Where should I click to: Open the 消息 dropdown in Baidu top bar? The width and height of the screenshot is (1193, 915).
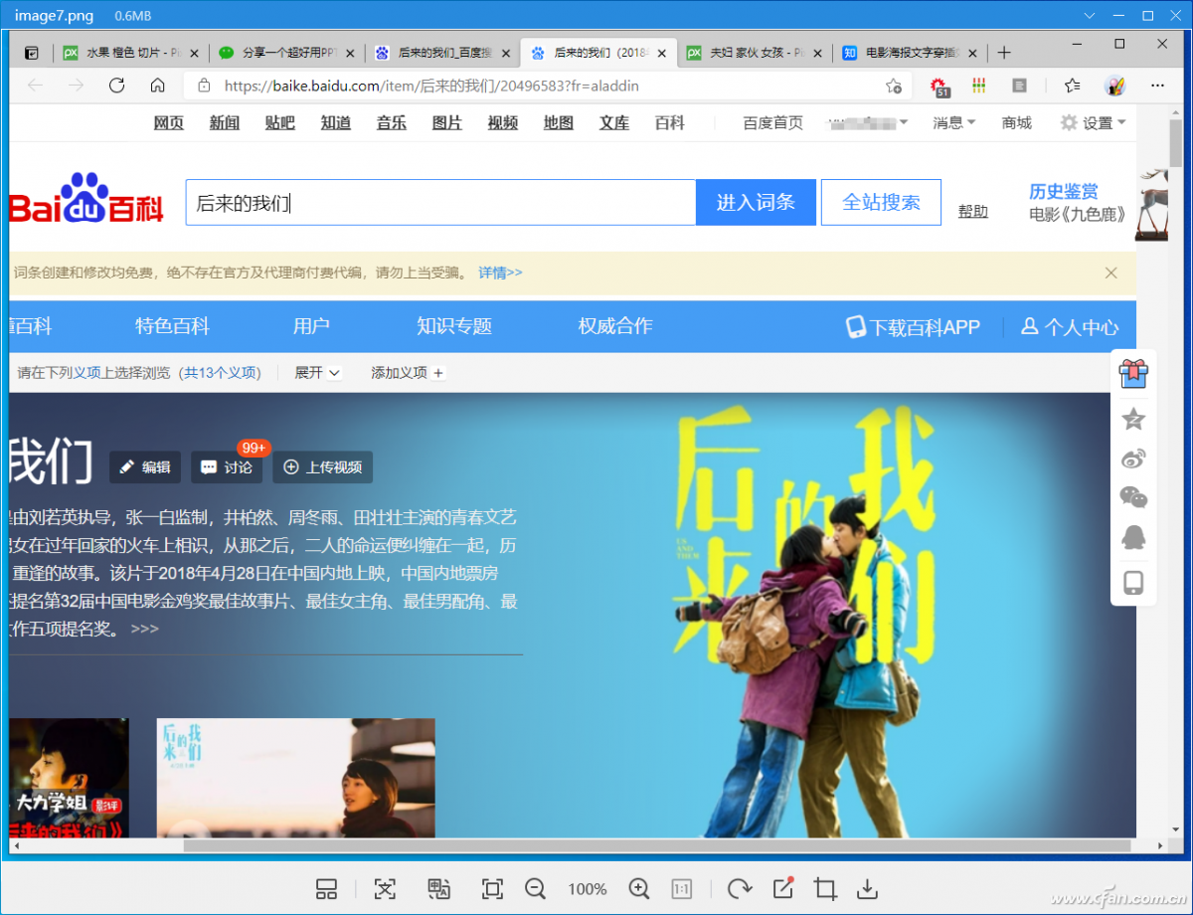click(x=954, y=122)
